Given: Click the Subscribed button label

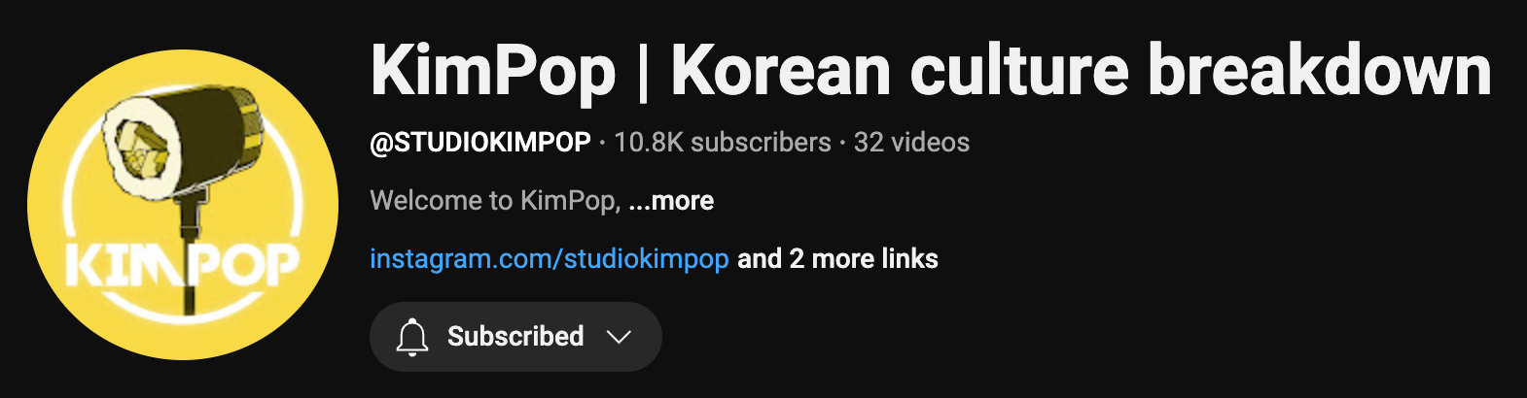Looking at the screenshot, I should (515, 337).
